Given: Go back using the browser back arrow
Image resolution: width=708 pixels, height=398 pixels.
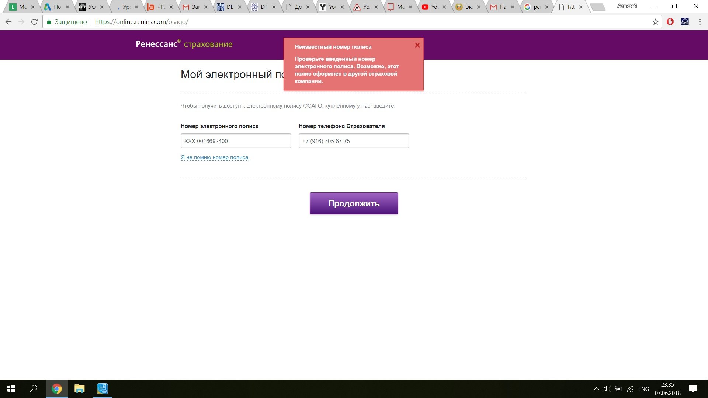Looking at the screenshot, I should tap(8, 22).
